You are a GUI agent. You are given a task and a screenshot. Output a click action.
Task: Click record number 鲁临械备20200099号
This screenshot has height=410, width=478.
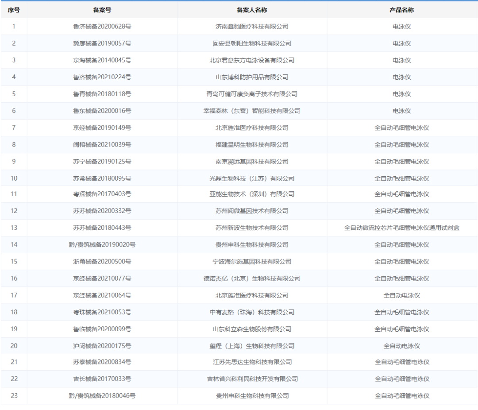click(x=102, y=329)
